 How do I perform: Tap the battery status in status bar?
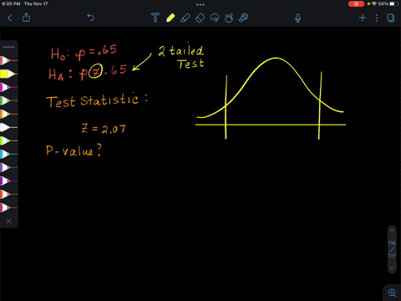[x=388, y=4]
